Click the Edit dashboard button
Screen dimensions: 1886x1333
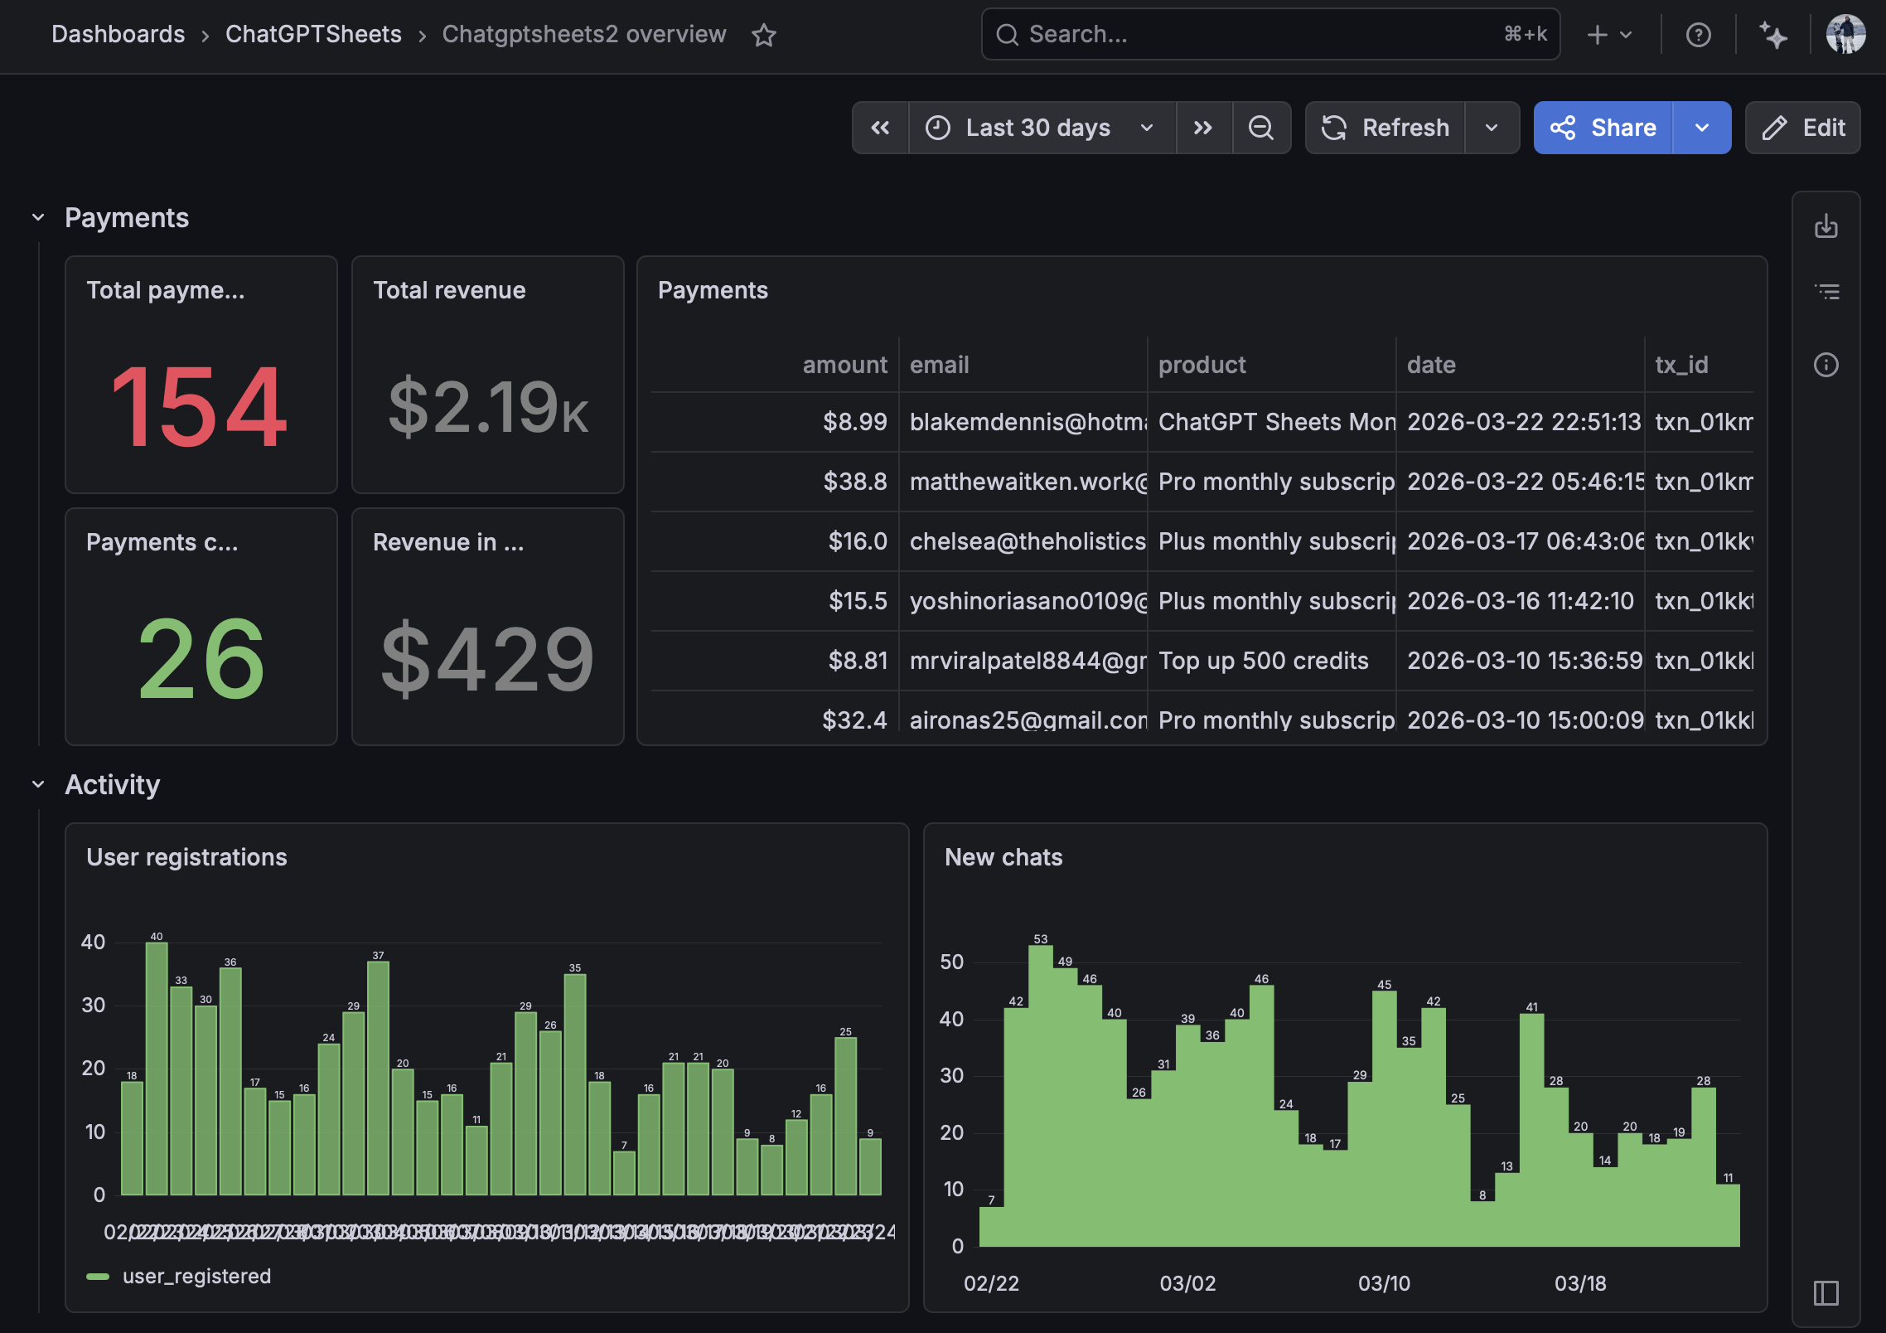point(1803,128)
